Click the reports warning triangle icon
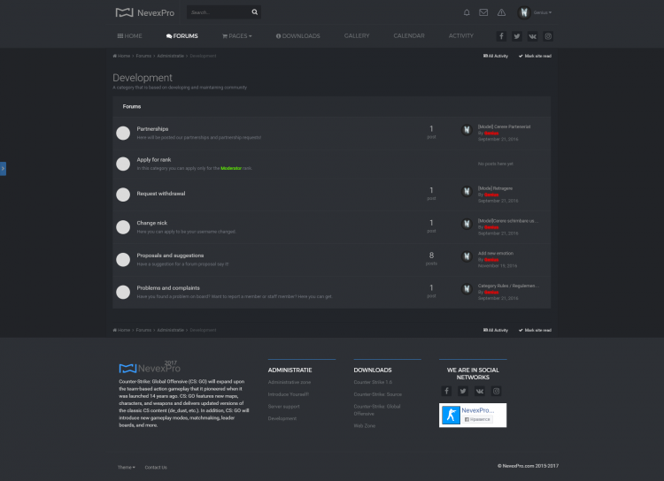The width and height of the screenshot is (664, 481). click(501, 12)
